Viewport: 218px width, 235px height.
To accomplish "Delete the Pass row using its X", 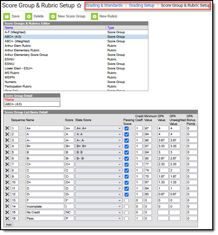I will point(7,218).
